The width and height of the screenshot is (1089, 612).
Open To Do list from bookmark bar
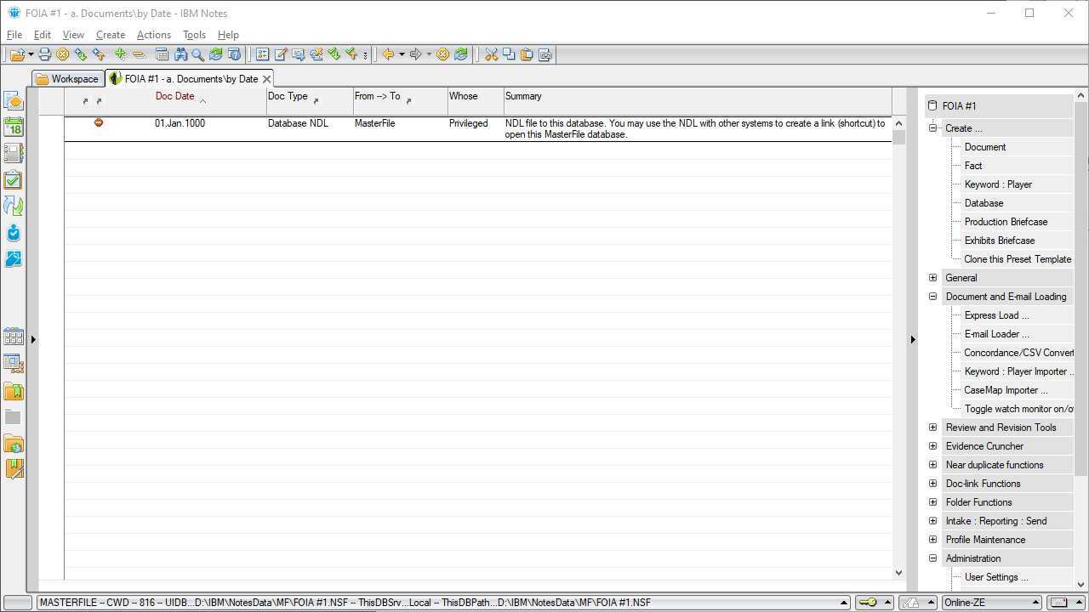point(14,179)
